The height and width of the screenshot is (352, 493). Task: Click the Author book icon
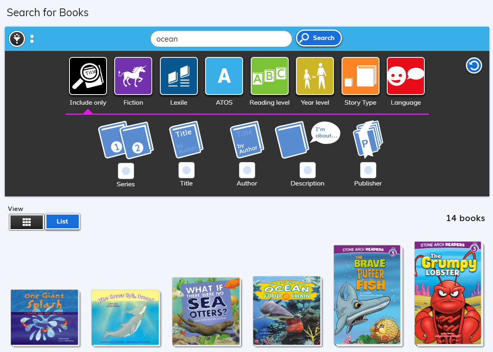[247, 140]
